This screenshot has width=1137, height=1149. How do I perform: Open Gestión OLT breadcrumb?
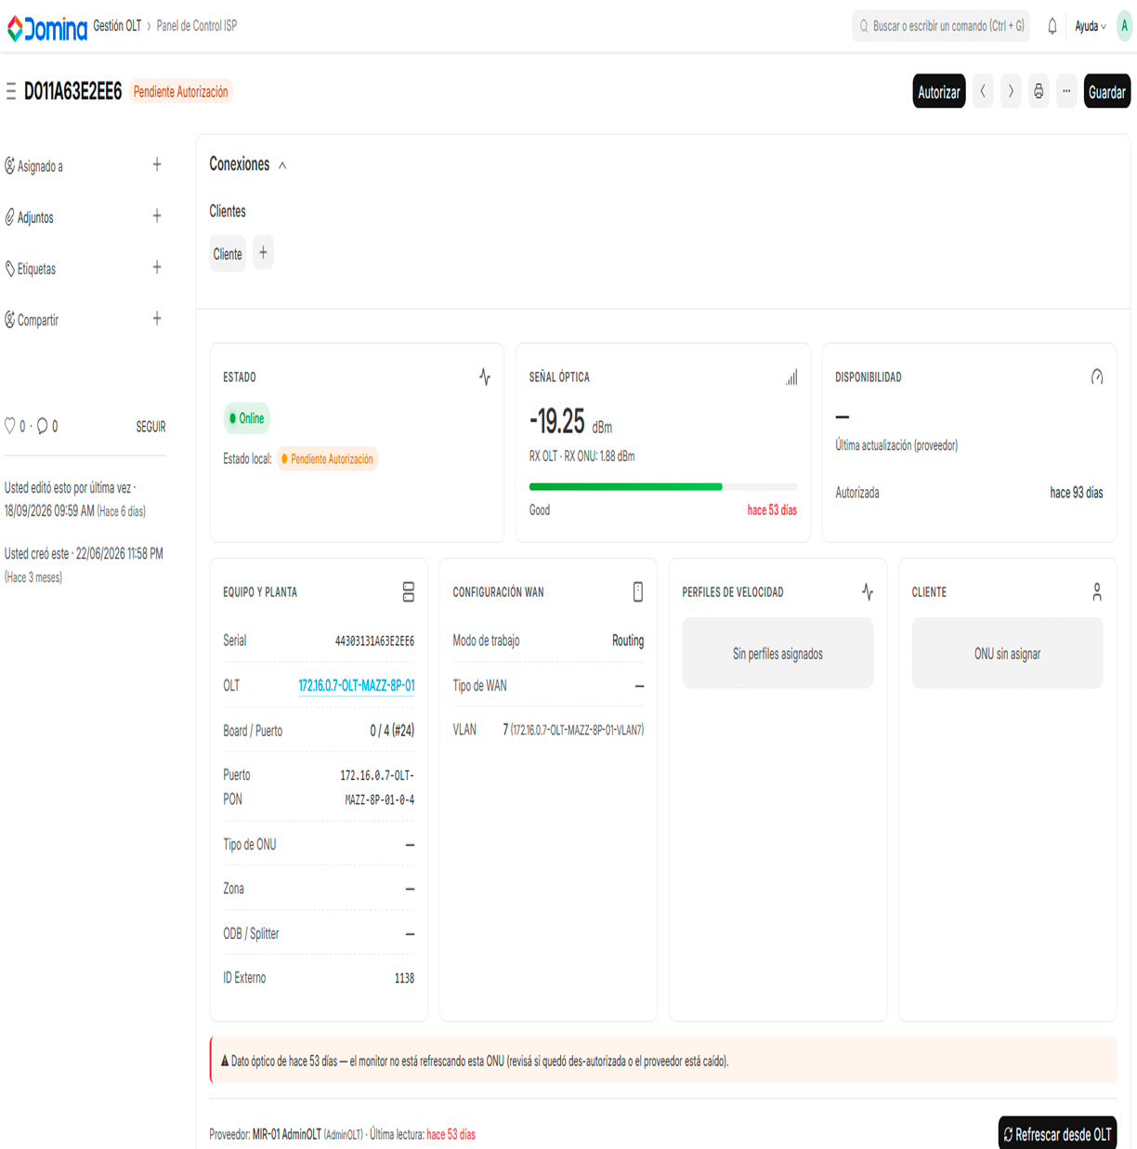click(117, 26)
